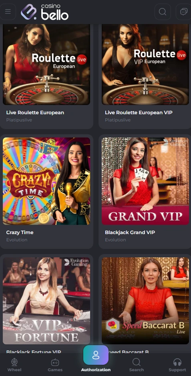
Task: Tap the search magnifier icon in header
Action: pos(163,12)
